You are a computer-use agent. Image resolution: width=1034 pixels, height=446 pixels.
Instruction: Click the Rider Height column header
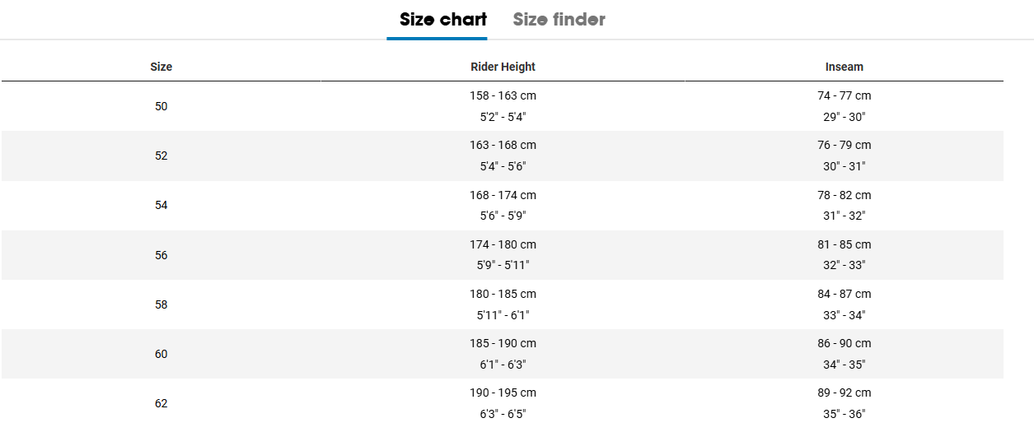[x=503, y=67]
